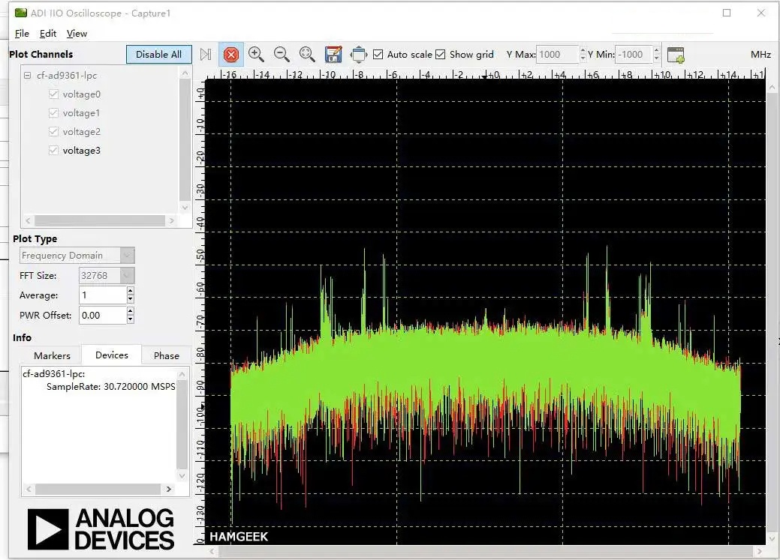Image resolution: width=780 pixels, height=560 pixels.
Task: Open the FFT Size dropdown
Action: (107, 276)
